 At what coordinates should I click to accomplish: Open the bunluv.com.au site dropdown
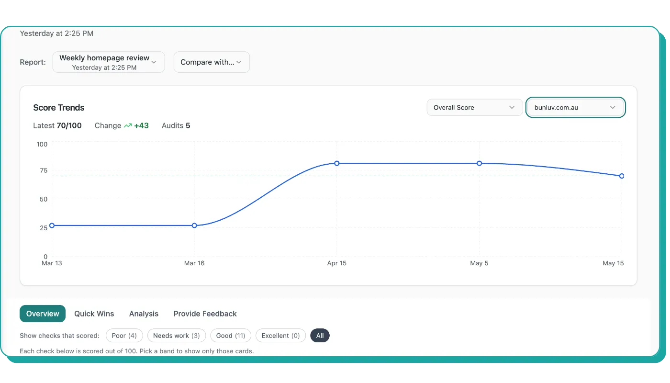click(x=575, y=107)
